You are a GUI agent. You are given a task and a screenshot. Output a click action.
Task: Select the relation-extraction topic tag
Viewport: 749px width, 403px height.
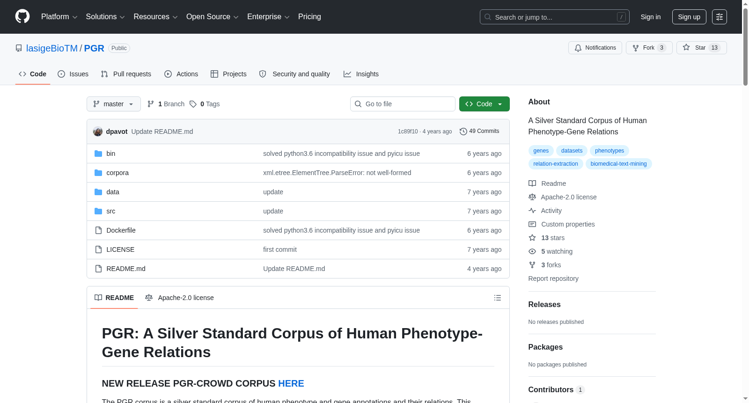click(556, 164)
